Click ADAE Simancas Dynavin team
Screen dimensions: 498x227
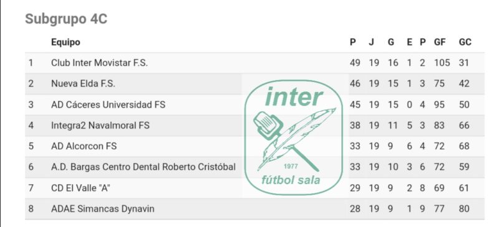[103, 208]
